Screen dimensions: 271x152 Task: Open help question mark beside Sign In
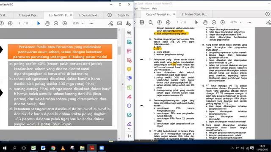click(110, 15)
